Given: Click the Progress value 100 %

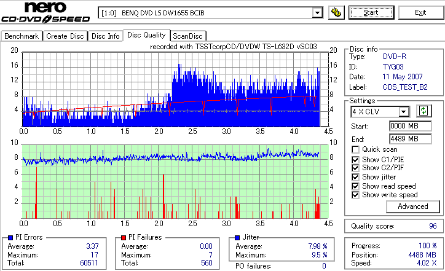Looking at the screenshot, I should pos(427,246).
